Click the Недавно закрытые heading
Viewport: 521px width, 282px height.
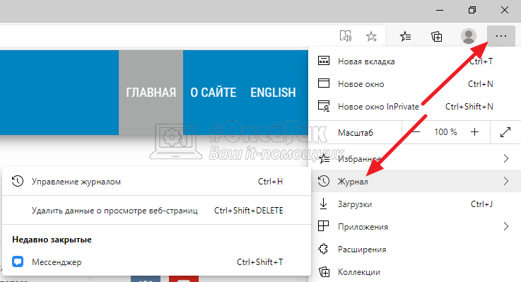(52, 240)
